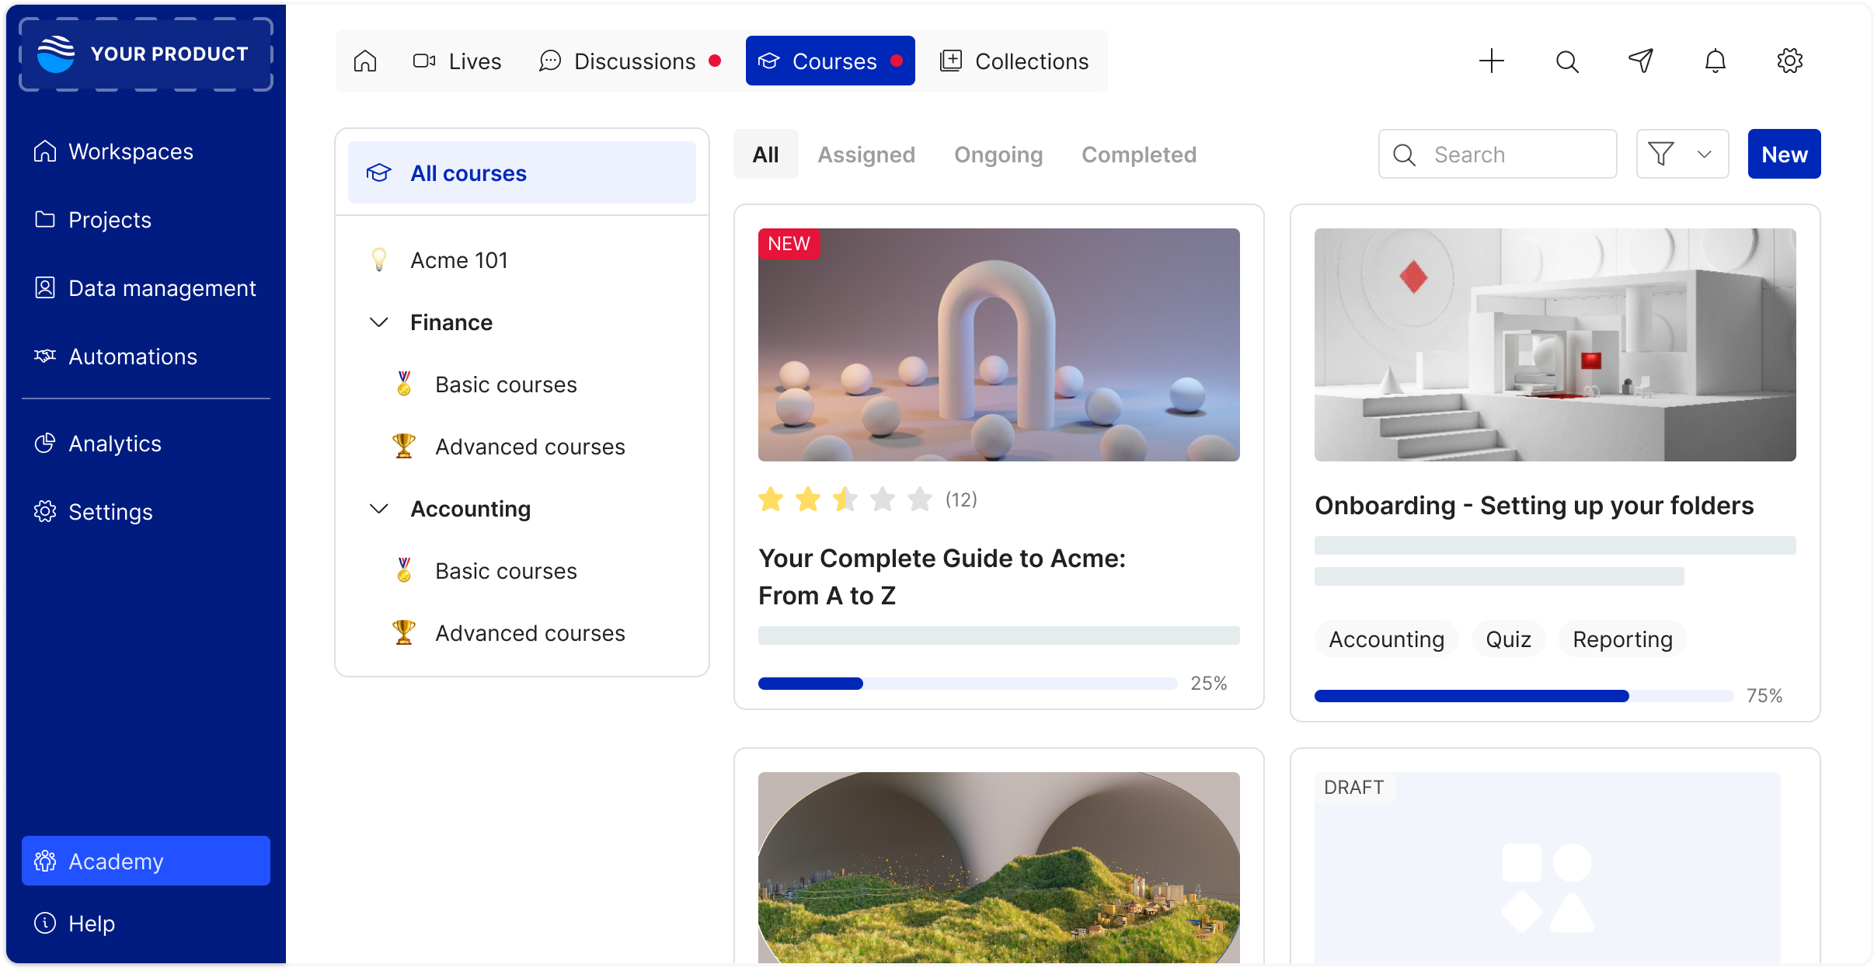Viewport: 1874px width, 971px height.
Task: Collapse the Finance category
Action: click(379, 322)
